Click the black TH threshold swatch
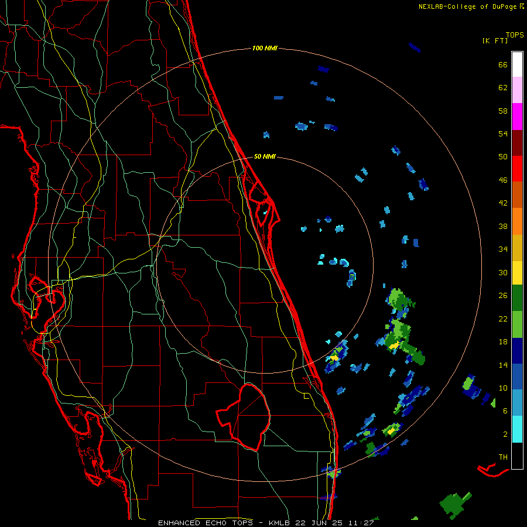The height and width of the screenshot is (527, 527). point(517,456)
